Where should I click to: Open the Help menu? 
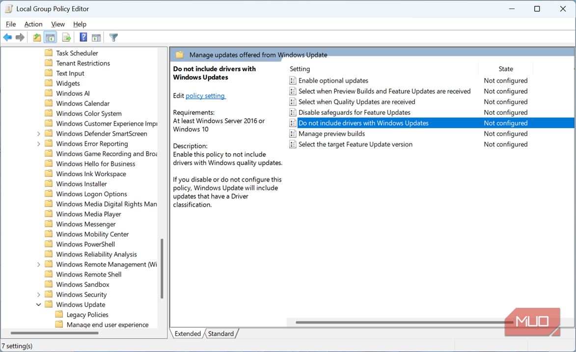click(80, 24)
